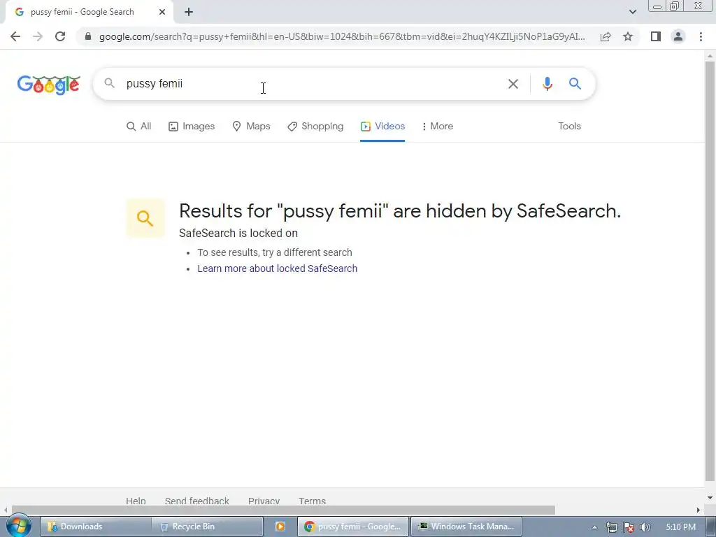Open the Chrome side panel icon

656,36
